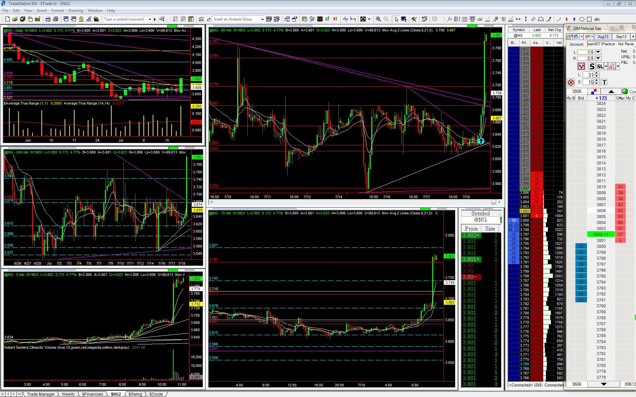The image size is (636, 397).
Task: Click the 60 min chart horizontal scrollbar thumb
Action: pyautogui.click(x=494, y=202)
